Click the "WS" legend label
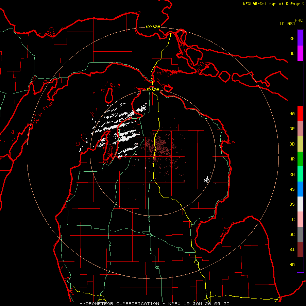Image resolution: width=306 pixels, height=306 pixels. 292,189
